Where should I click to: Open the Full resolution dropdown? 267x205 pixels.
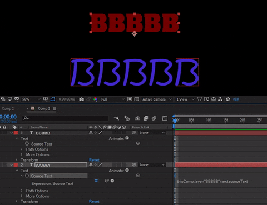(113, 99)
